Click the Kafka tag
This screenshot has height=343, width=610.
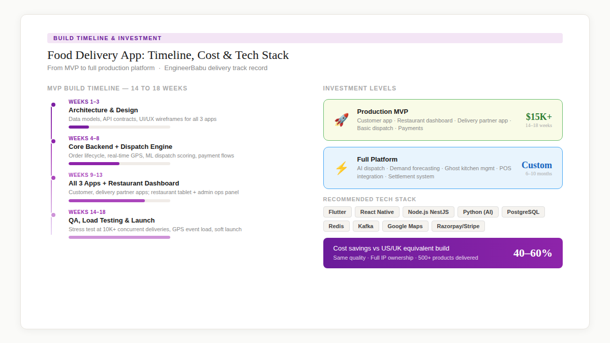click(x=366, y=226)
